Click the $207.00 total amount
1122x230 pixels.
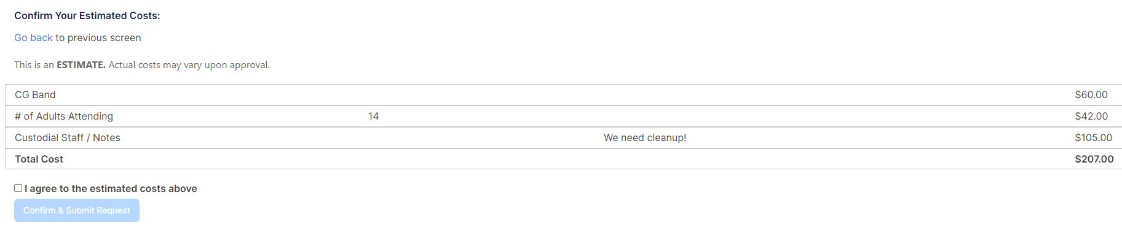coord(1094,159)
